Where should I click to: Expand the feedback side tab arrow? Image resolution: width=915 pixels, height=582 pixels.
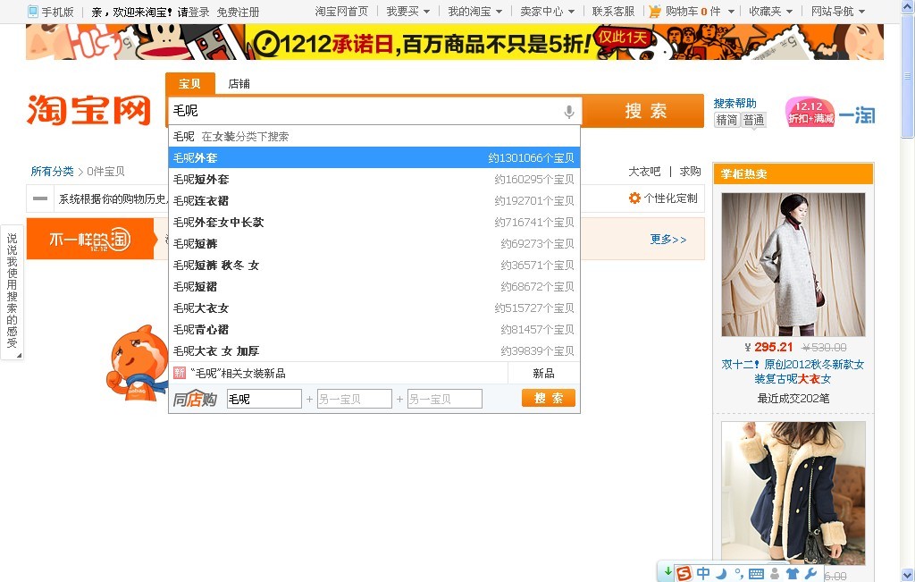pyautogui.click(x=19, y=354)
